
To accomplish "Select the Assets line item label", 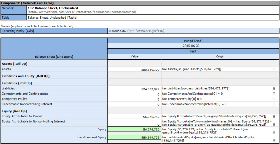I will coord(6,69).
